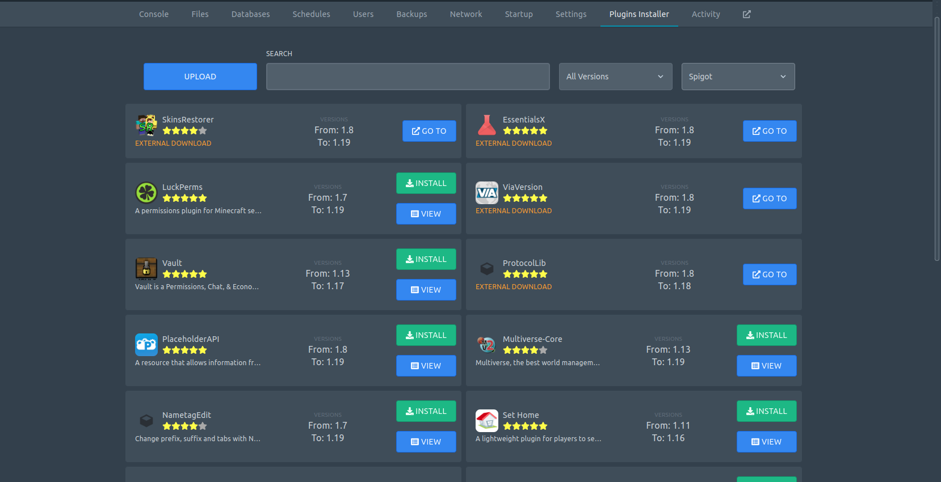This screenshot has height=482, width=941.
Task: Switch to the Backups tab
Action: (411, 14)
